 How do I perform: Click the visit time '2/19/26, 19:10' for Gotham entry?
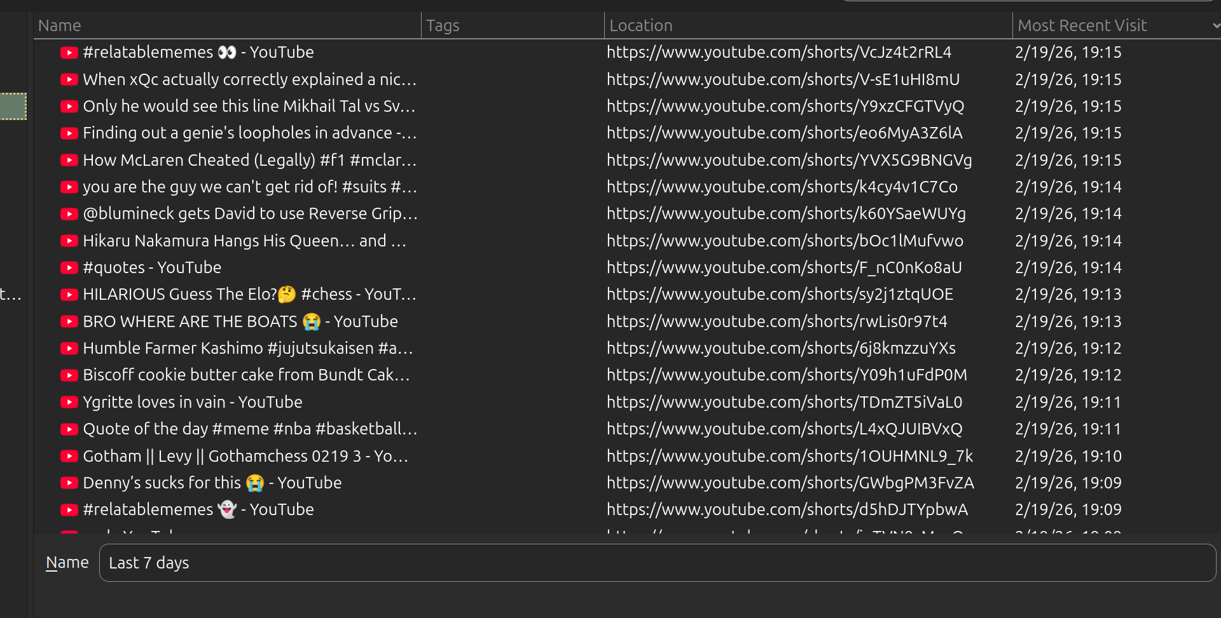pyautogui.click(x=1068, y=456)
